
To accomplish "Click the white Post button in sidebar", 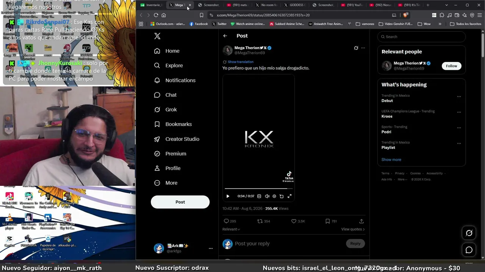I will [x=180, y=202].
